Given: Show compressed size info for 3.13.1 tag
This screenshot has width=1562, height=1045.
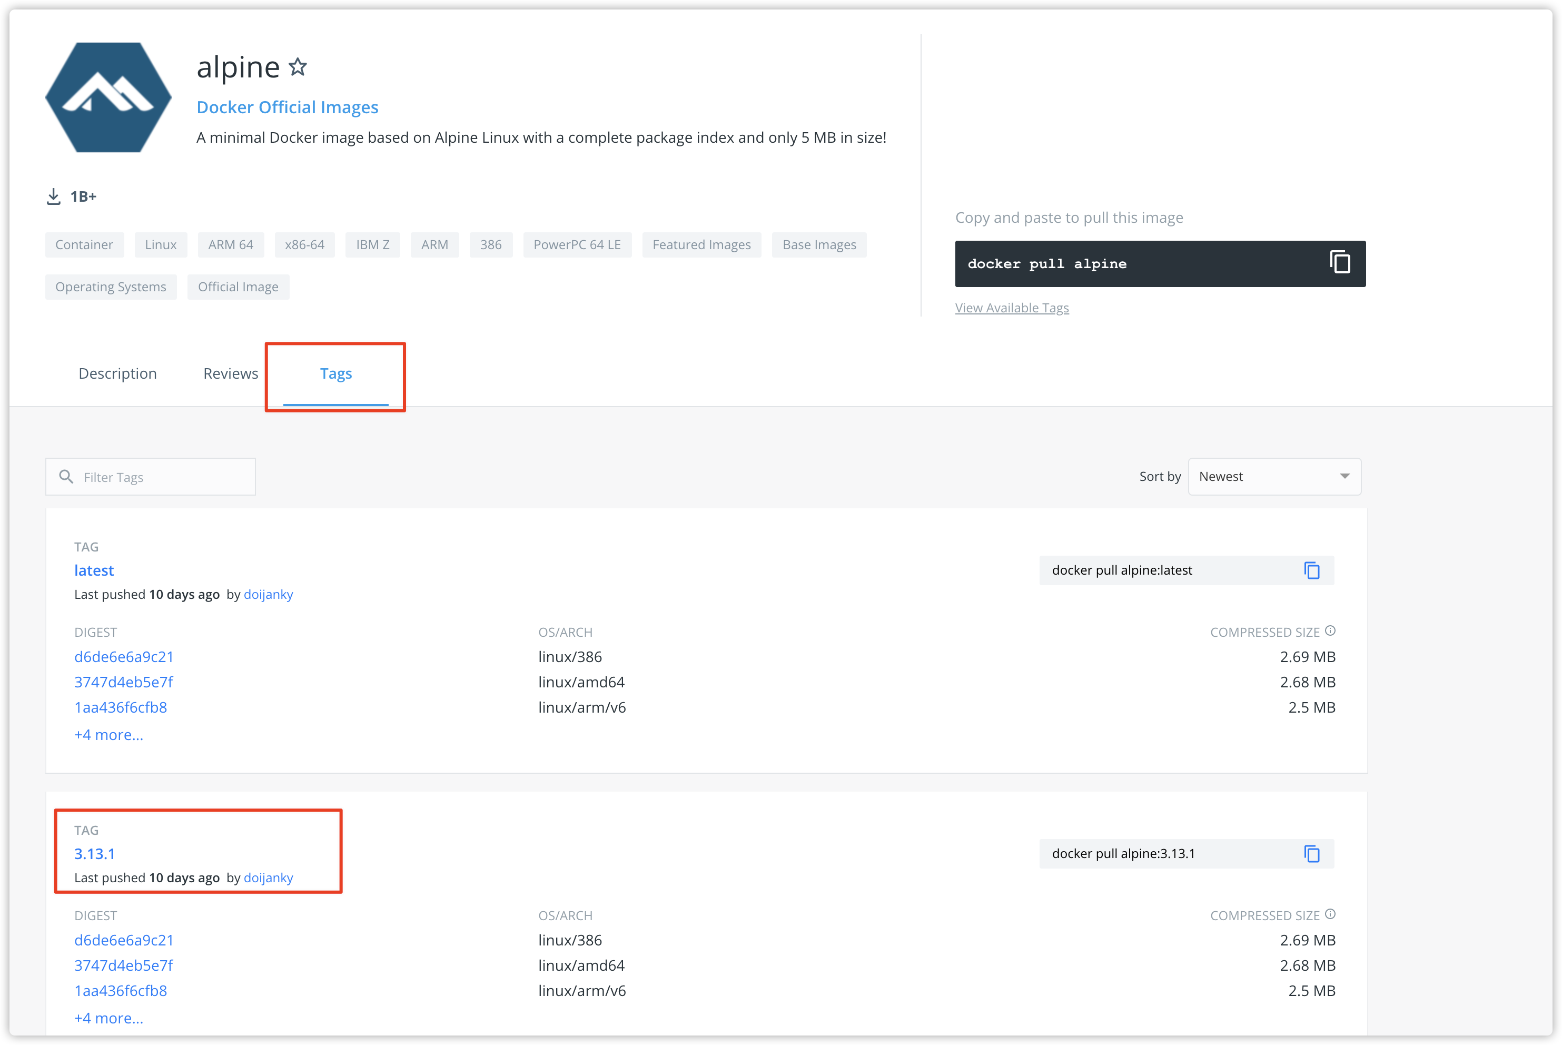Looking at the screenshot, I should (1330, 914).
